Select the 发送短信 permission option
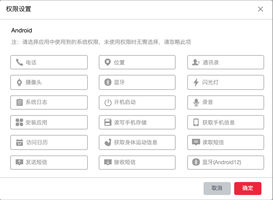The width and height of the screenshot is (273, 200). pos(49,162)
